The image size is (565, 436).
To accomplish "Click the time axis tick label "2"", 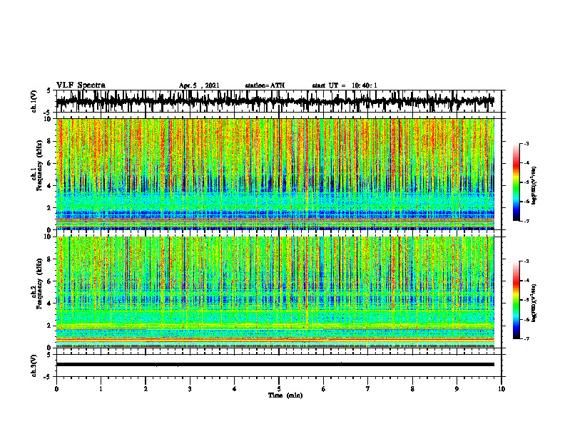I will pyautogui.click(x=146, y=389).
